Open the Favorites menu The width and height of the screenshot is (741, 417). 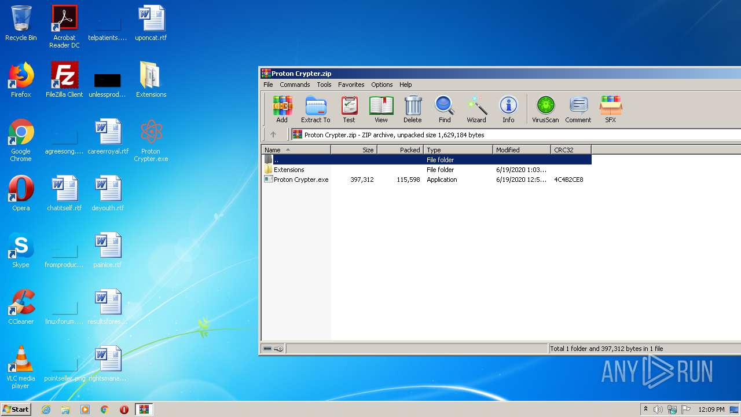tap(351, 85)
